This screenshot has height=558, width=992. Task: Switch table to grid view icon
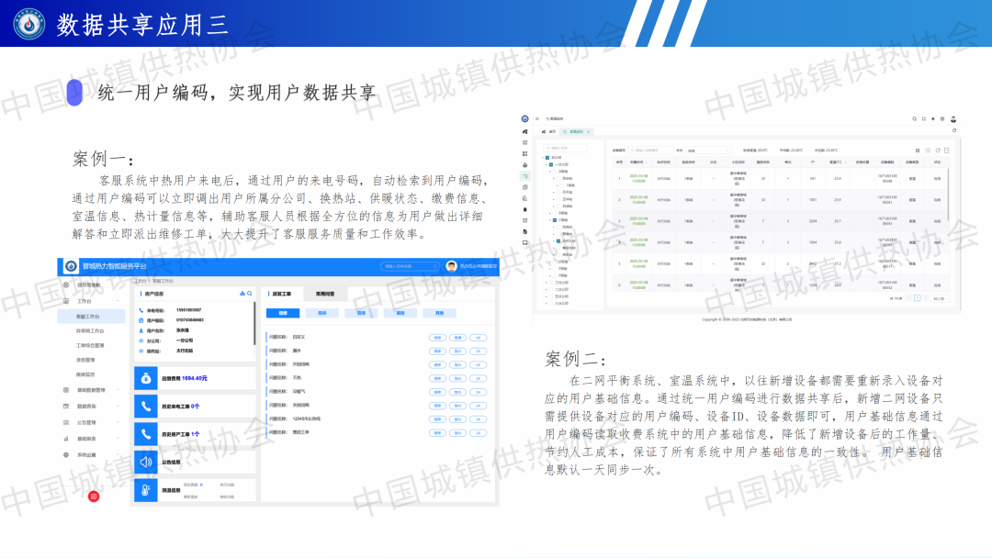[x=917, y=150]
